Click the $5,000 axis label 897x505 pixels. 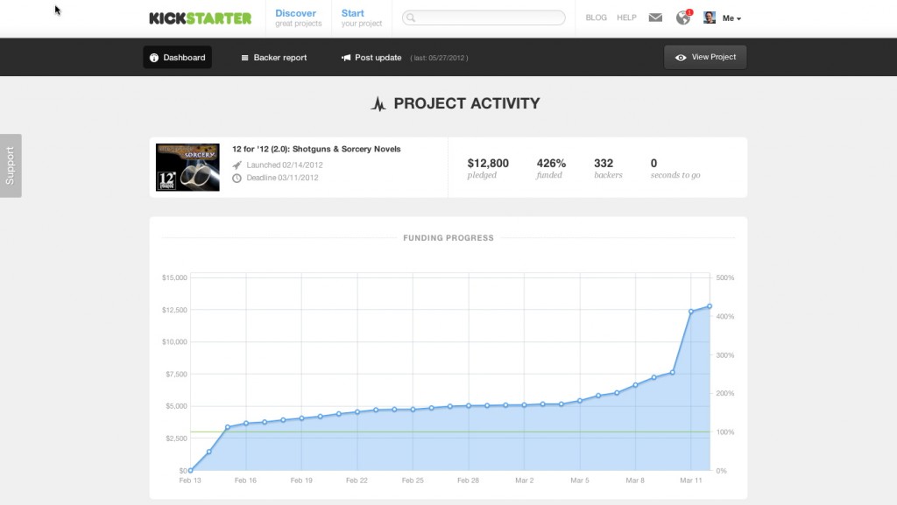coord(176,406)
